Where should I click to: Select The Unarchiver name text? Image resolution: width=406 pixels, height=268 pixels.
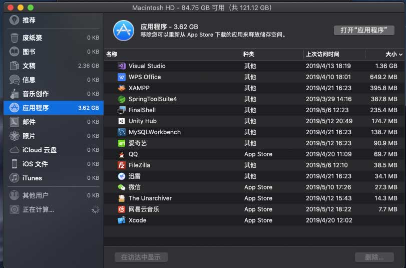click(150, 198)
